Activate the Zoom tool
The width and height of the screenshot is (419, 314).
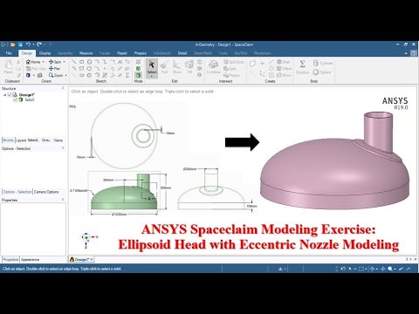pos(56,75)
